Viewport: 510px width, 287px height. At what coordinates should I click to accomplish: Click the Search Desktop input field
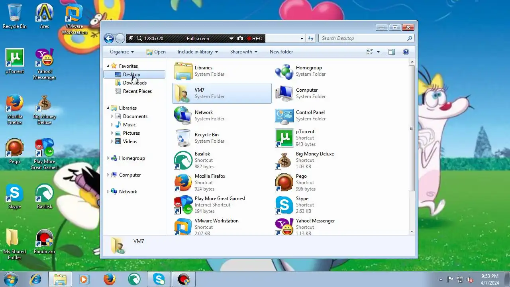tap(367, 38)
